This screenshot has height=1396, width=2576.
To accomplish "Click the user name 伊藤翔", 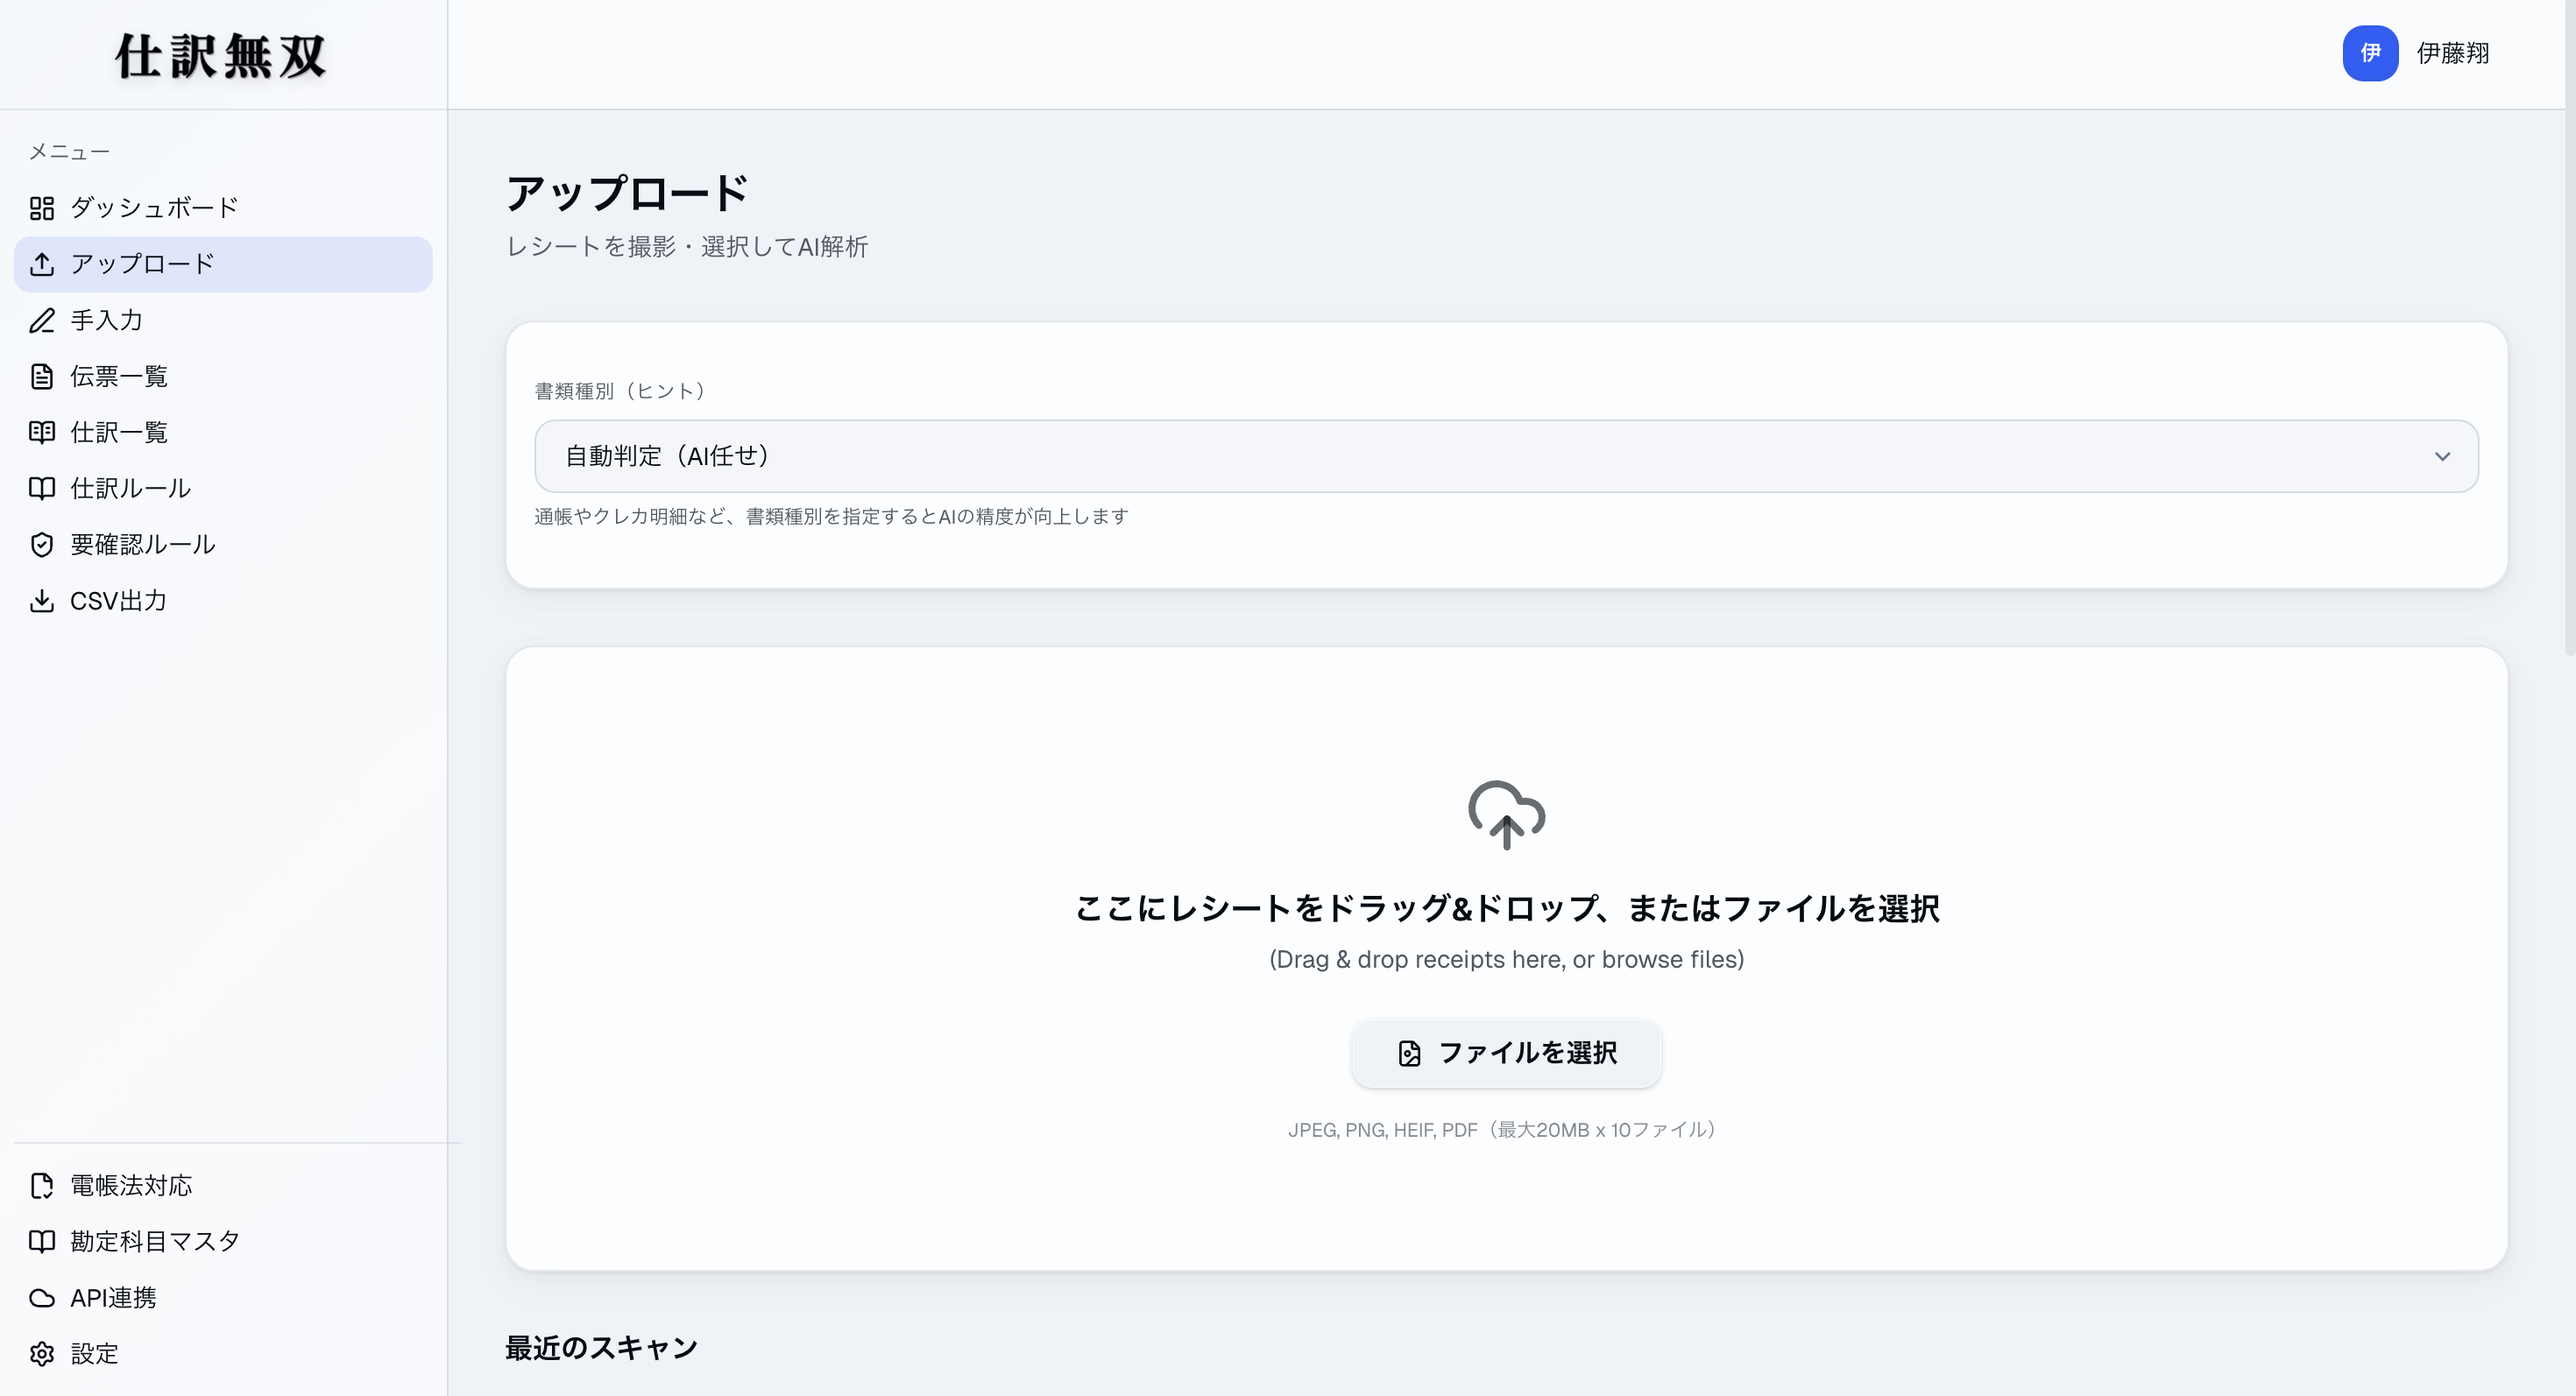I will click(x=2453, y=53).
